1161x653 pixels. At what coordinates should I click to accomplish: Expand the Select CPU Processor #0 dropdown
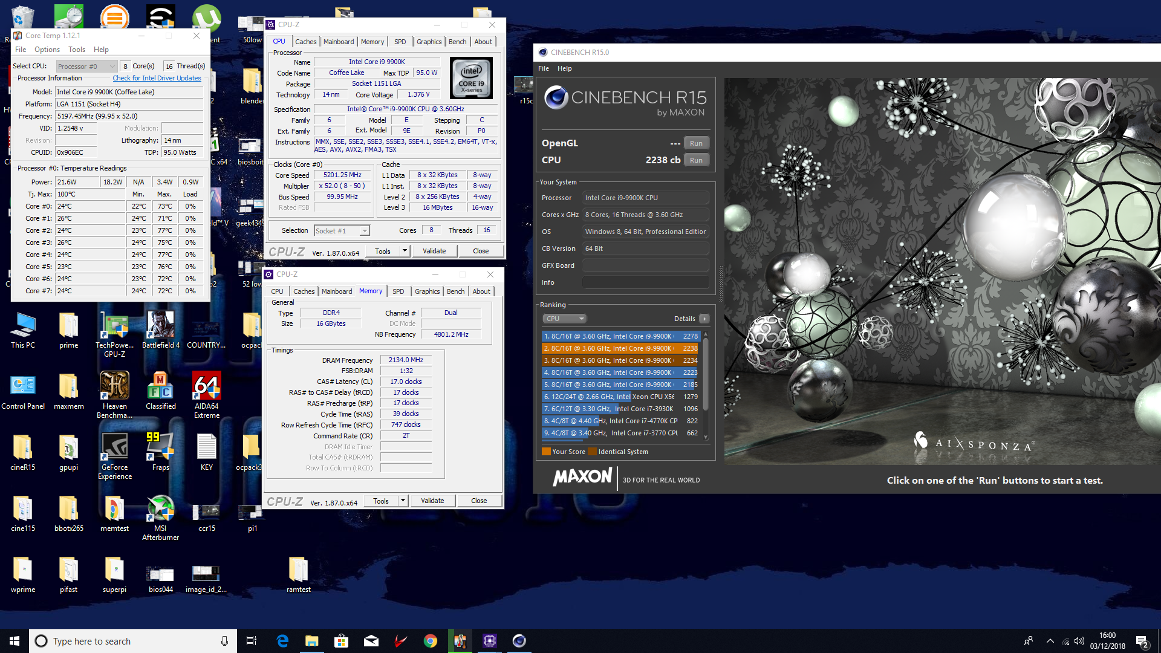click(x=86, y=67)
